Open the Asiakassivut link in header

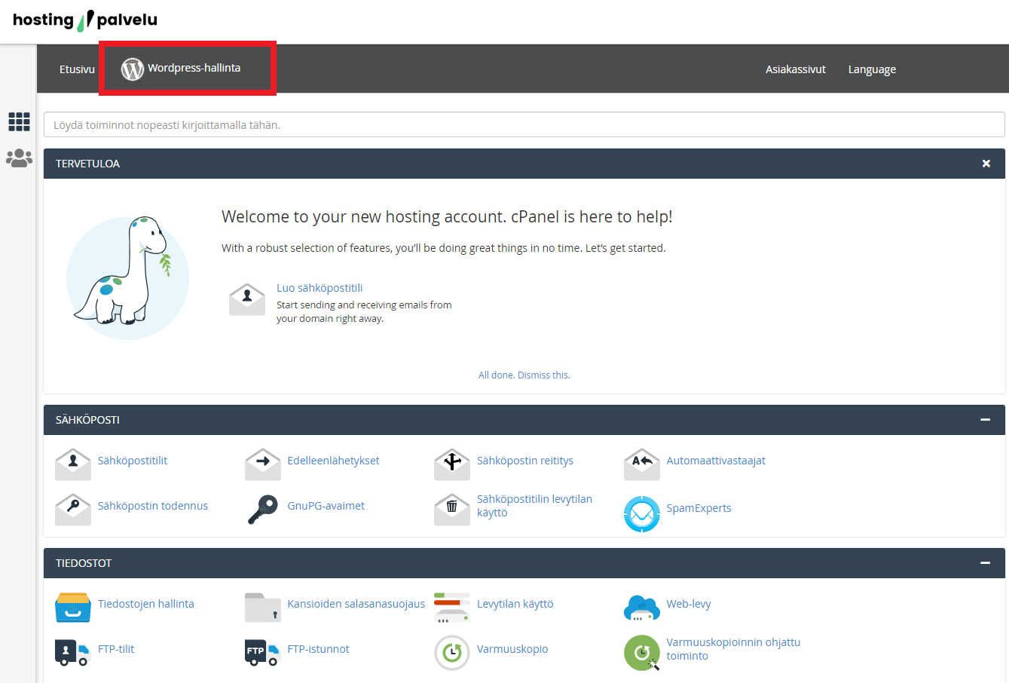(x=795, y=69)
